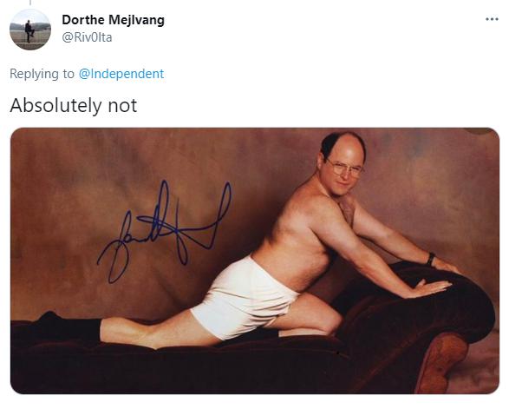Click the man's glasses in the photo
The height and width of the screenshot is (409, 509).
coord(347,168)
